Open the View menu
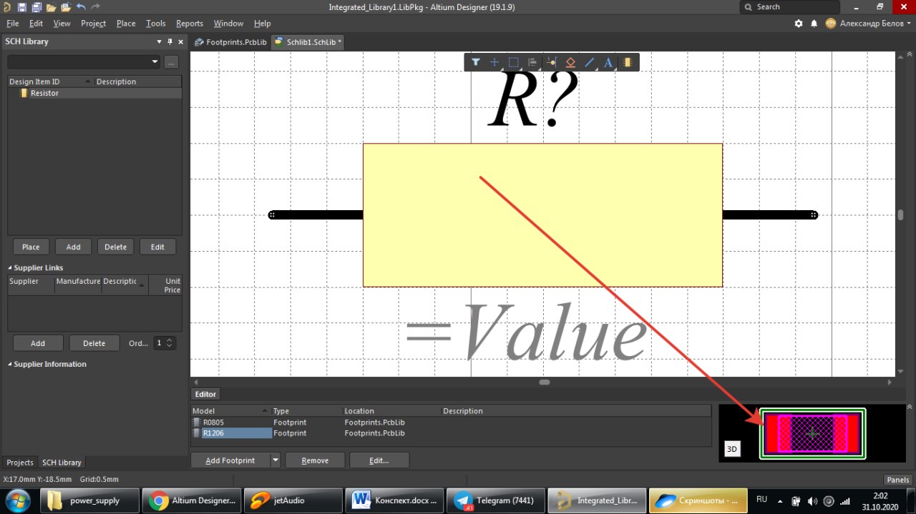916x514 pixels. pyautogui.click(x=62, y=23)
